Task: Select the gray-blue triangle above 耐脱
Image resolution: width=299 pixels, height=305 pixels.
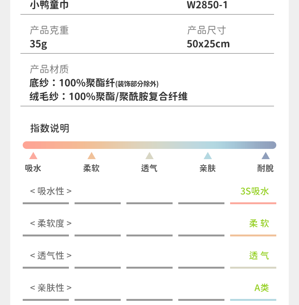Action: click(266, 156)
